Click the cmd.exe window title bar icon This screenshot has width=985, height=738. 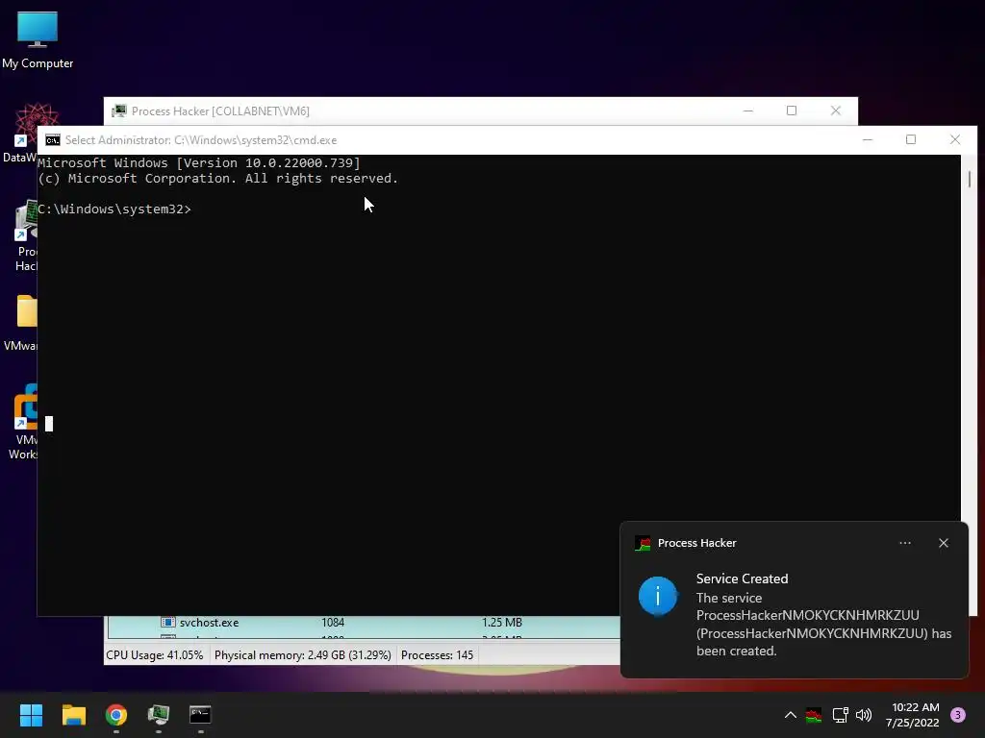tap(53, 140)
